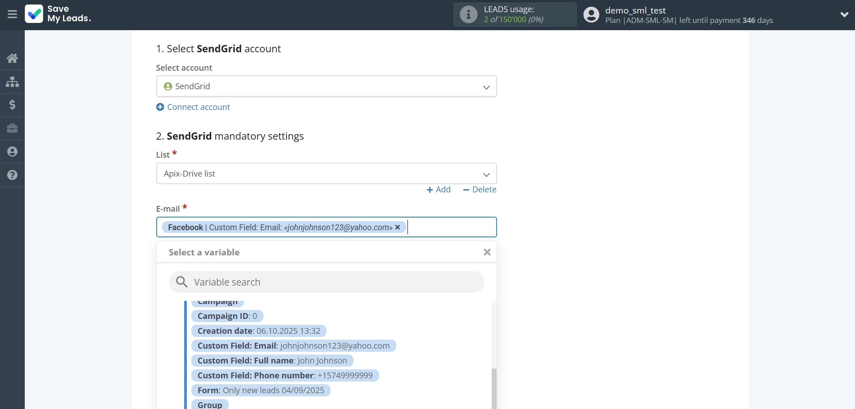Expand the account menu chevron in the header

[844, 14]
